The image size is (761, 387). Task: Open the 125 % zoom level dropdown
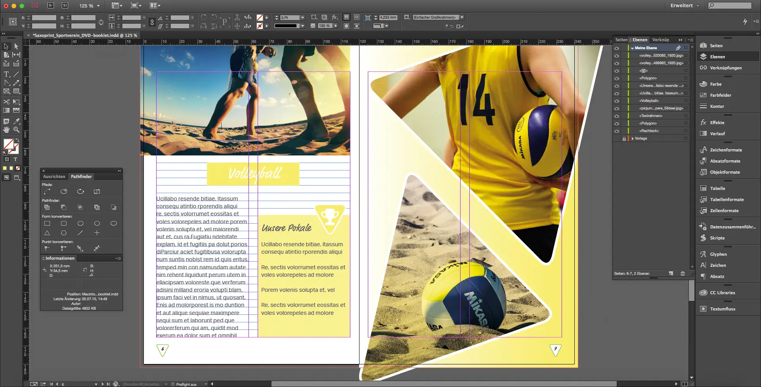tap(98, 6)
